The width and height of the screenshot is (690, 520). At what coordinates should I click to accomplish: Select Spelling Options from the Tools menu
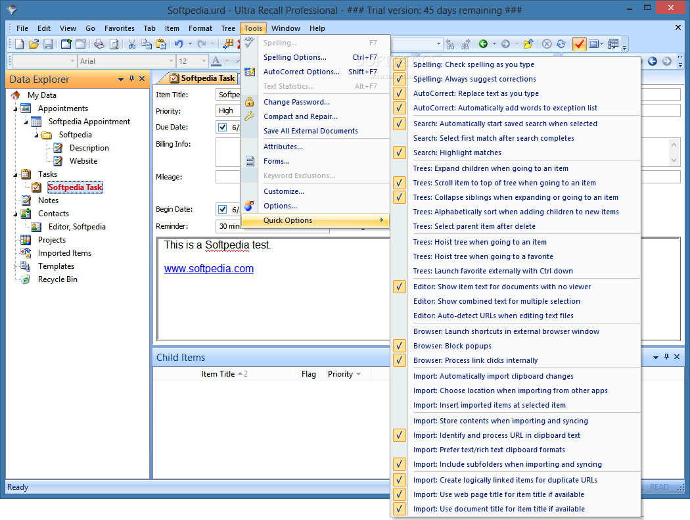[x=315, y=57]
